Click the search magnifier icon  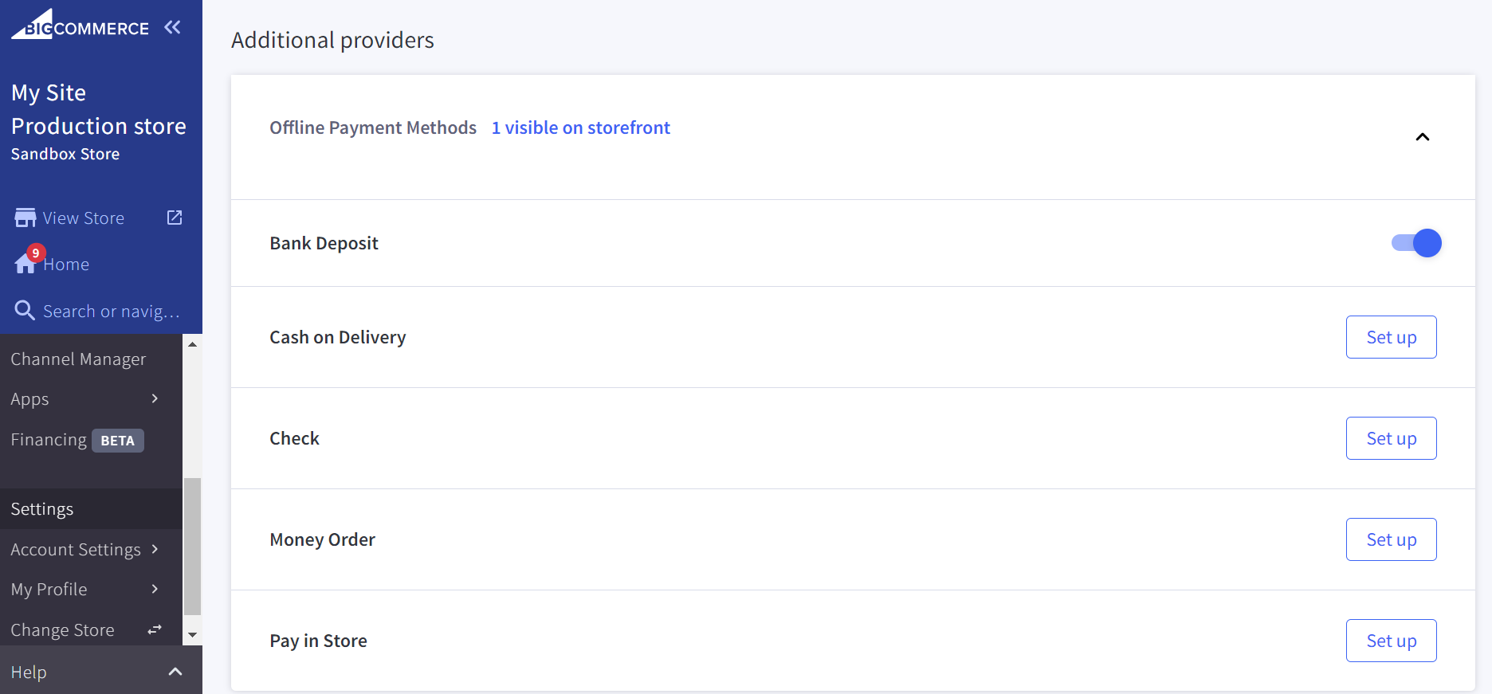point(25,311)
